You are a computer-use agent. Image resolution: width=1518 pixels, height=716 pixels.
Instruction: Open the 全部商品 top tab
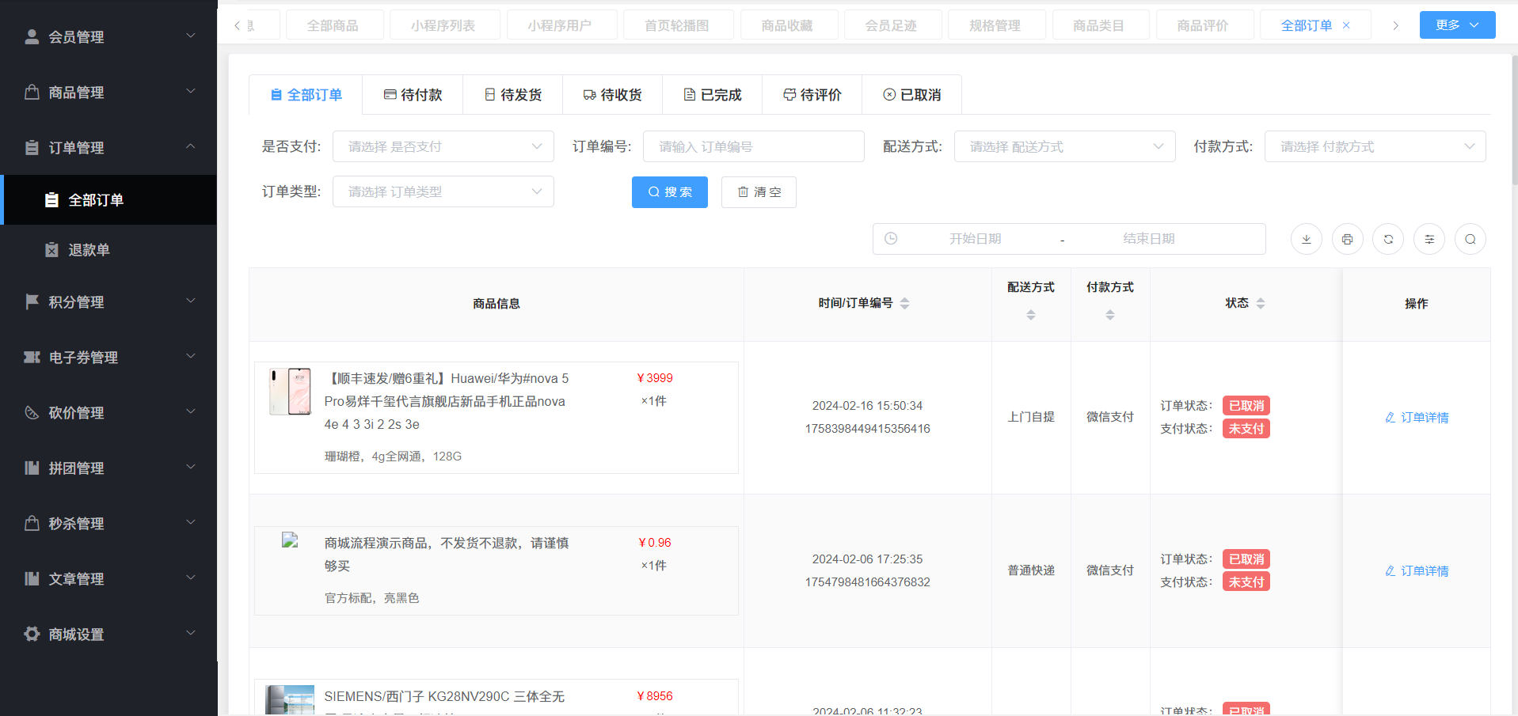tap(334, 25)
